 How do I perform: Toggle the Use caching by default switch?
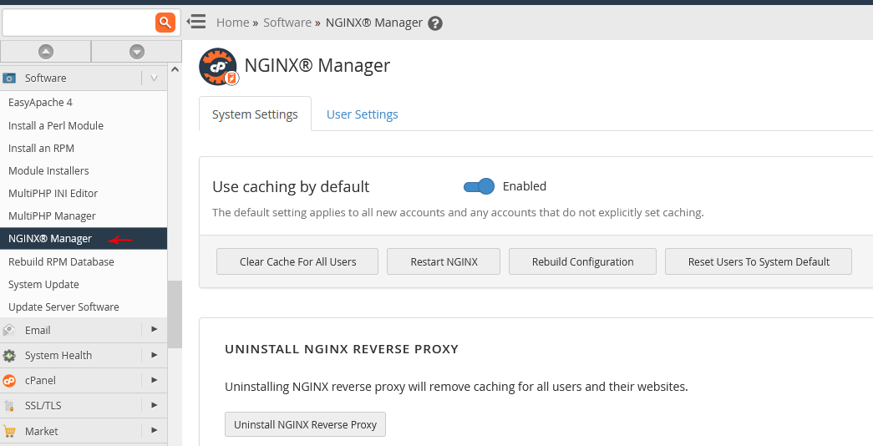479,186
